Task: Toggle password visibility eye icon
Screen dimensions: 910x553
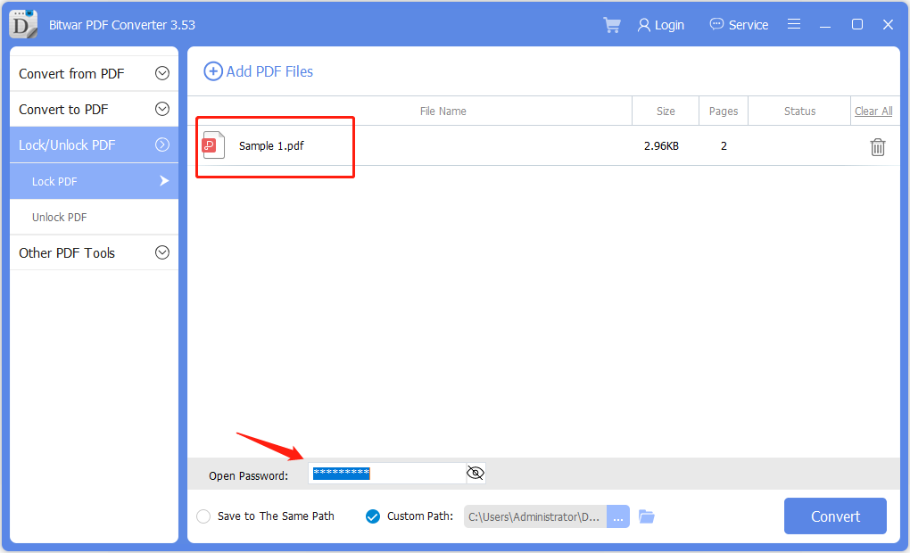Action: click(x=476, y=473)
